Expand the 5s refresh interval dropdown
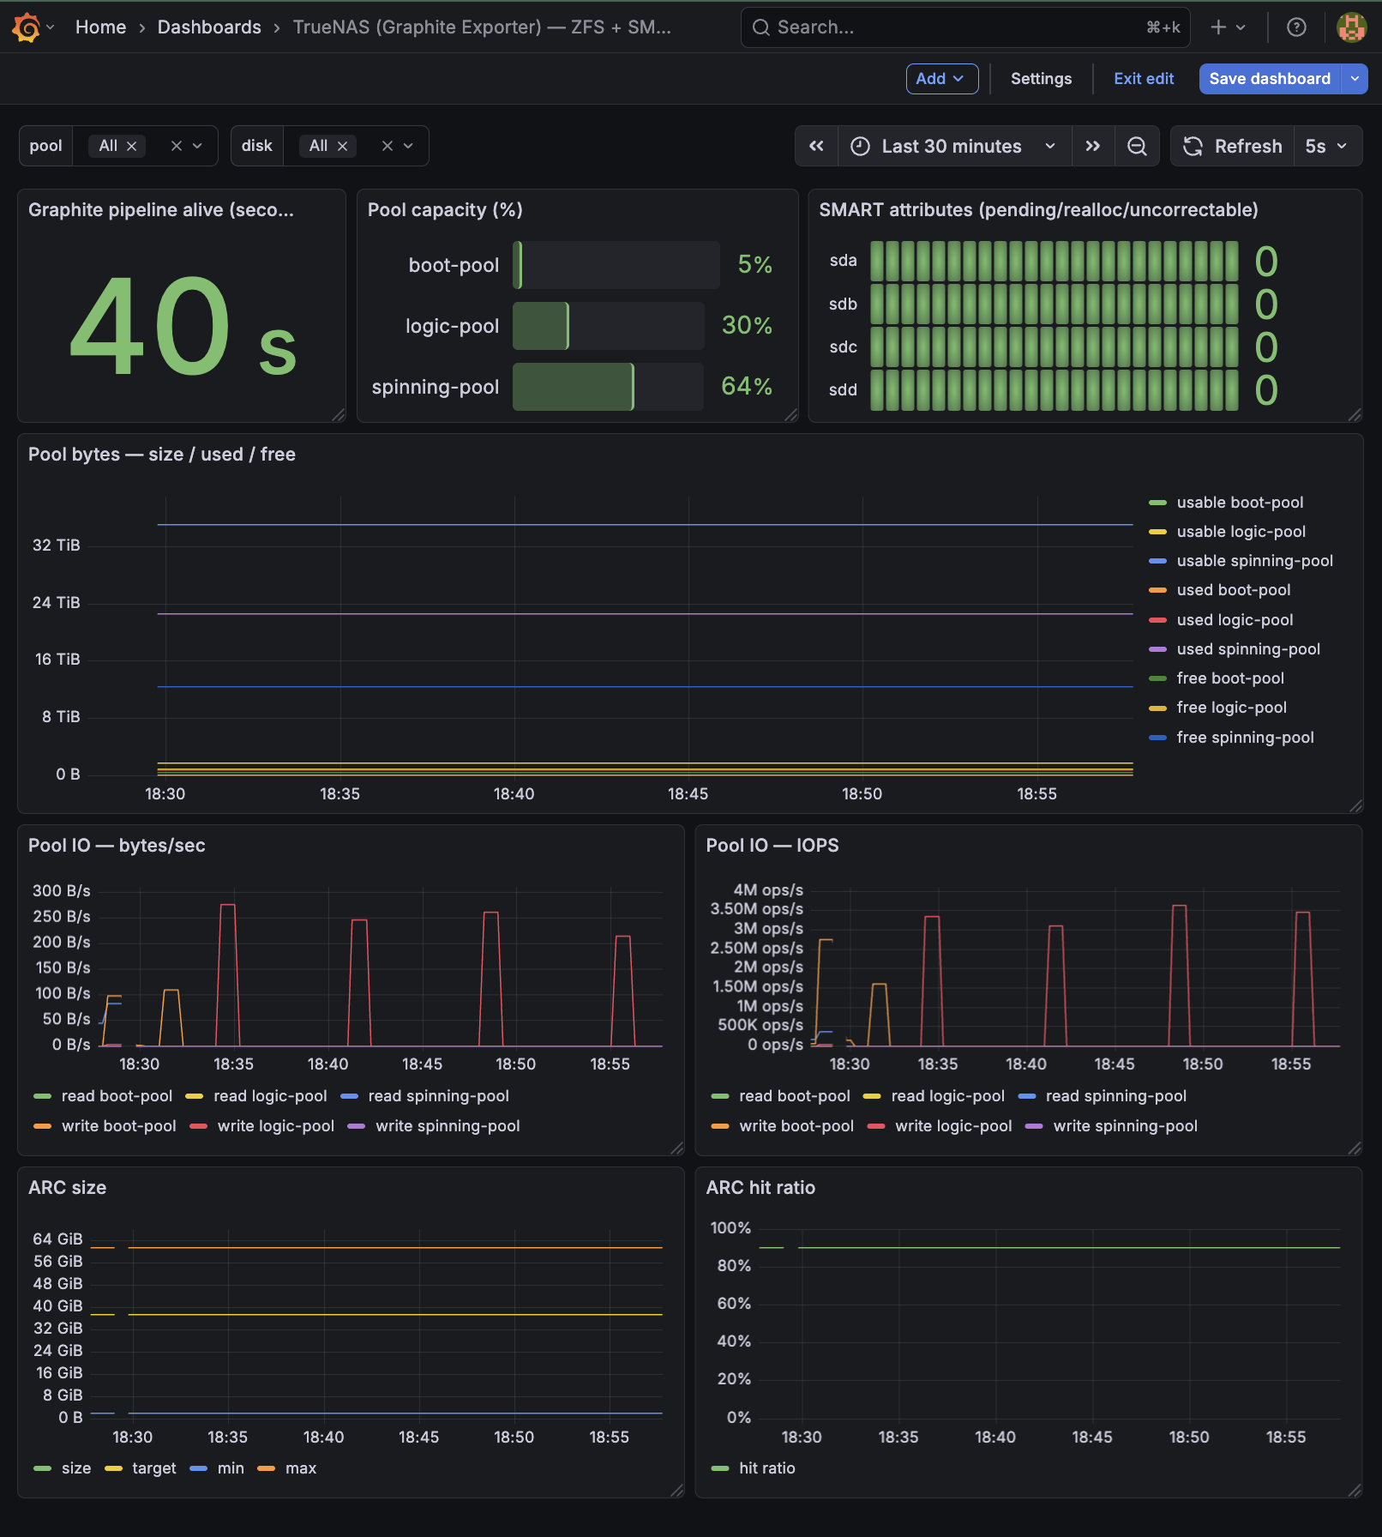 [x=1325, y=147]
